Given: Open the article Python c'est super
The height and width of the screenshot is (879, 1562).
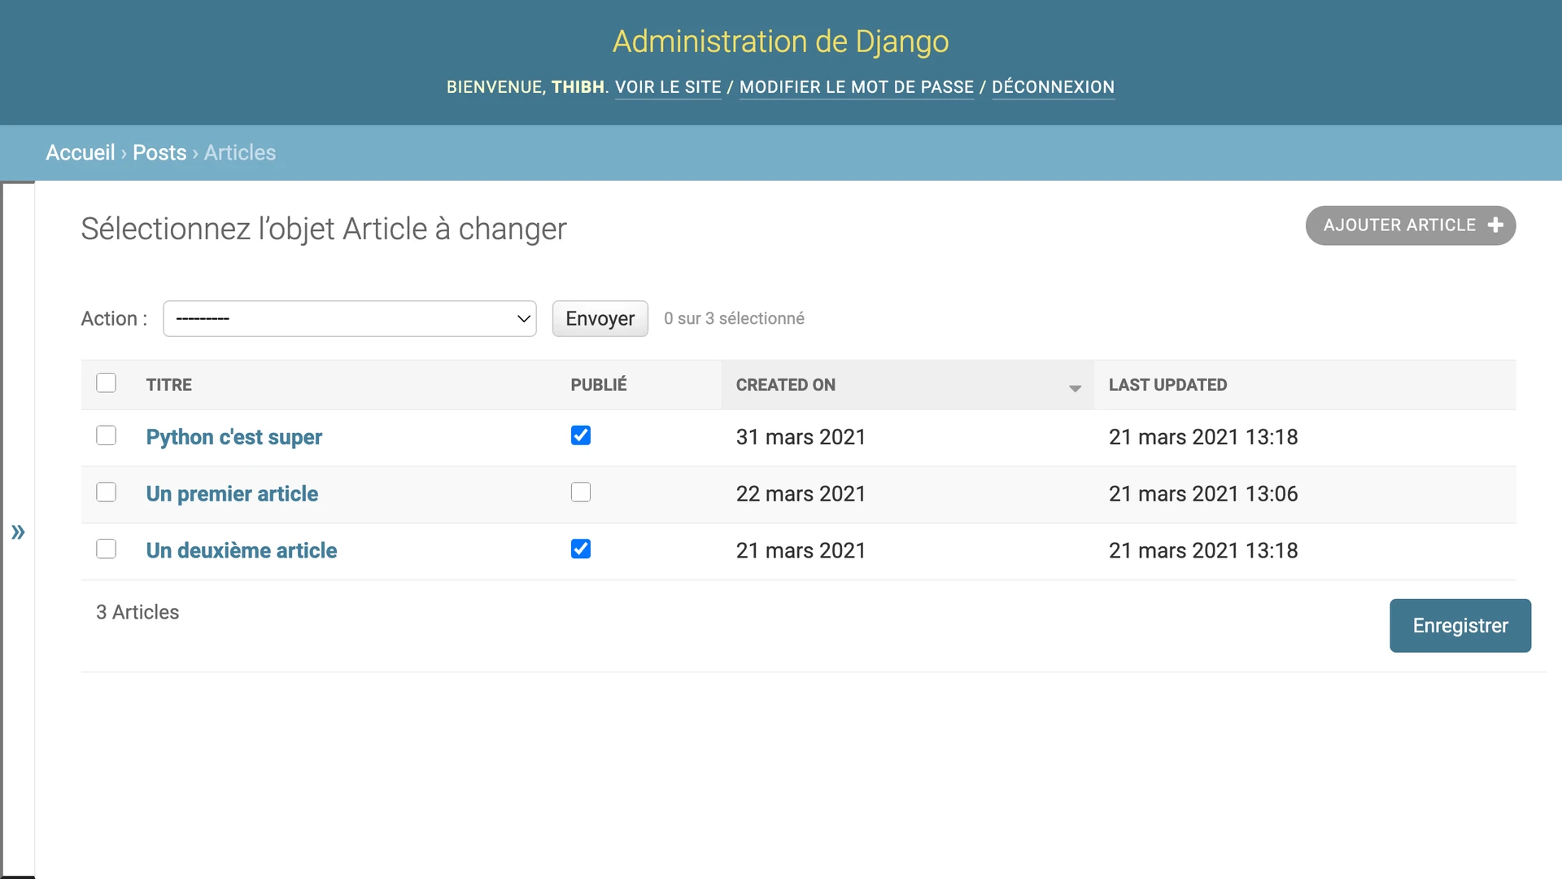Looking at the screenshot, I should pos(233,437).
